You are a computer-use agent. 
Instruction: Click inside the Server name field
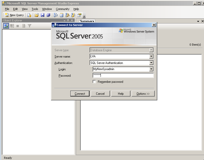coord(119,56)
